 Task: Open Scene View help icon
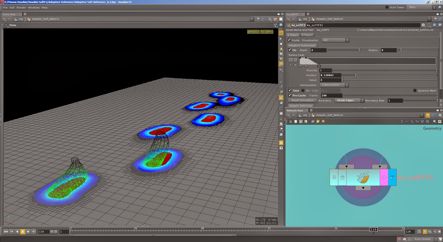click(x=281, y=25)
